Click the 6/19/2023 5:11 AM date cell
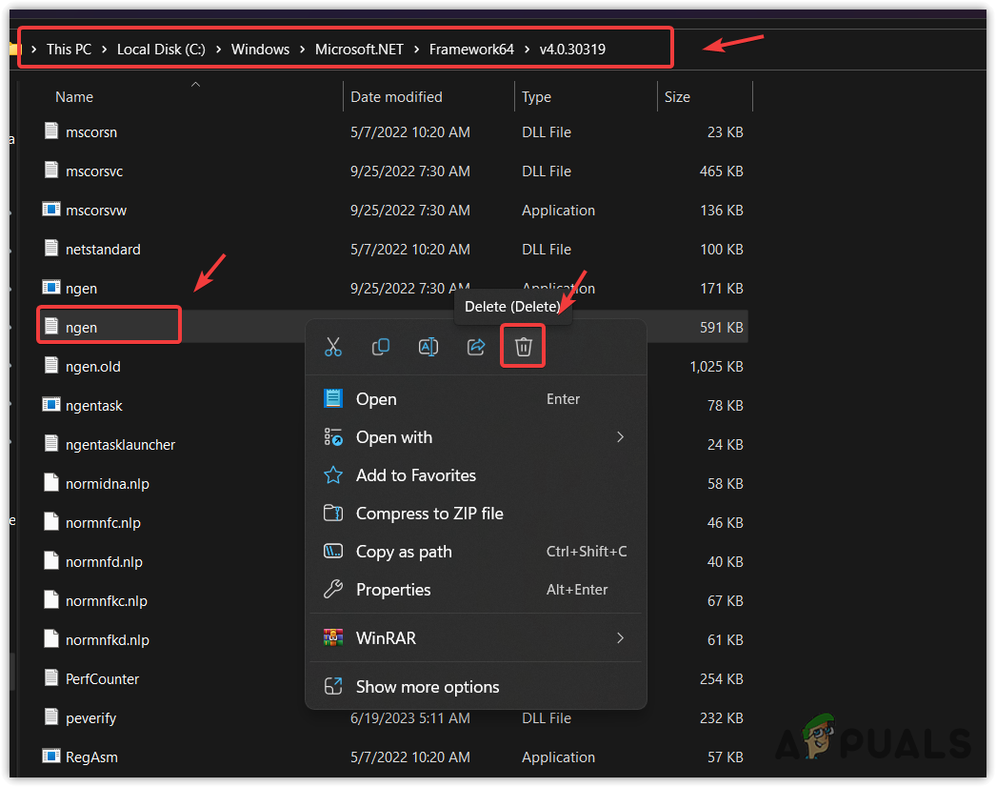 point(410,717)
